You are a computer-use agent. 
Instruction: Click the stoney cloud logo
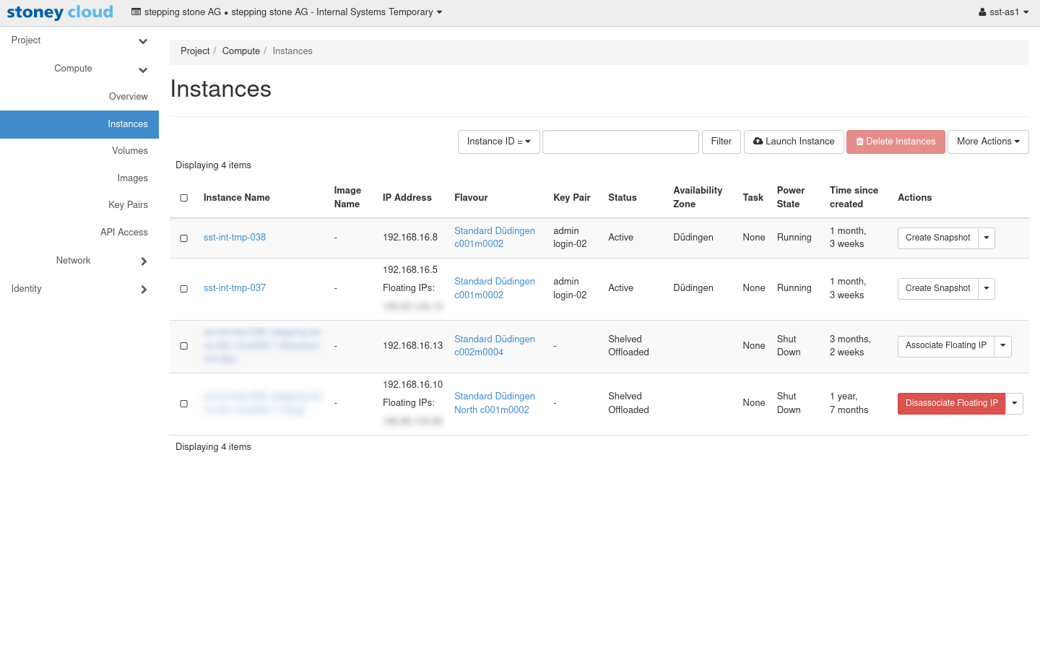pos(60,12)
